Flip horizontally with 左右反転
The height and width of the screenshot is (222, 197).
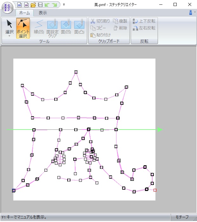(x=144, y=28)
